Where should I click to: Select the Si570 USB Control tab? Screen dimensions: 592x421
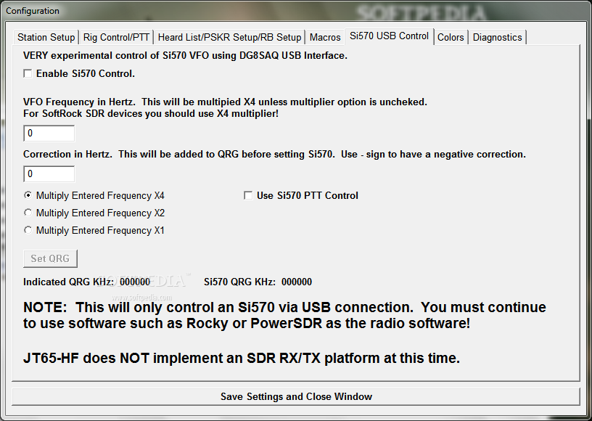pyautogui.click(x=390, y=36)
